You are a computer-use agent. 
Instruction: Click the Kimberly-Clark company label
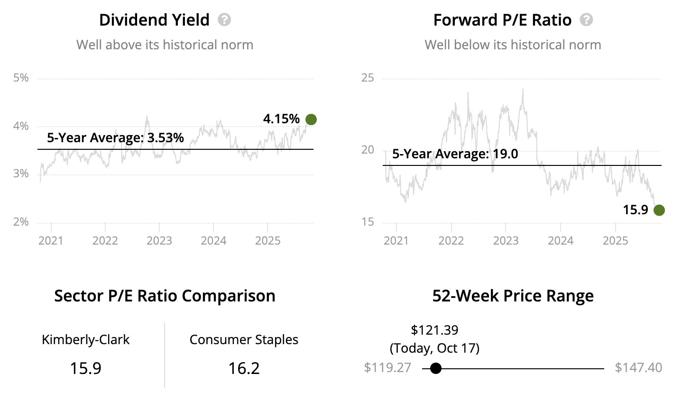point(85,340)
